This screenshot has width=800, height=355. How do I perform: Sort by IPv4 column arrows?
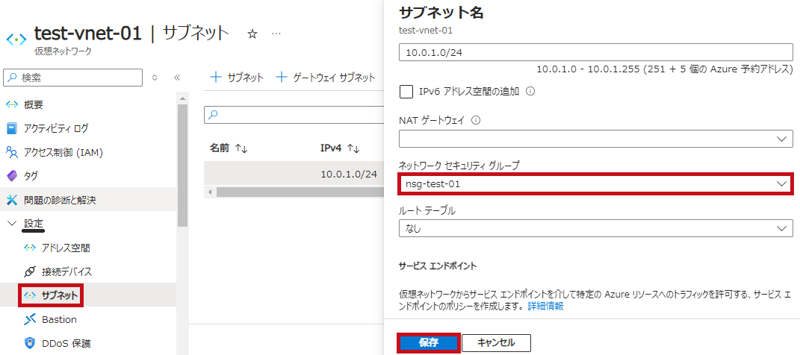point(353,148)
